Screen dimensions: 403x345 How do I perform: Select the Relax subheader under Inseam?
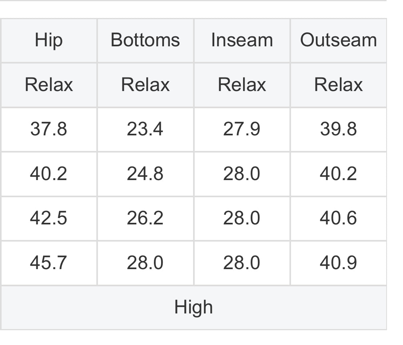(x=242, y=85)
